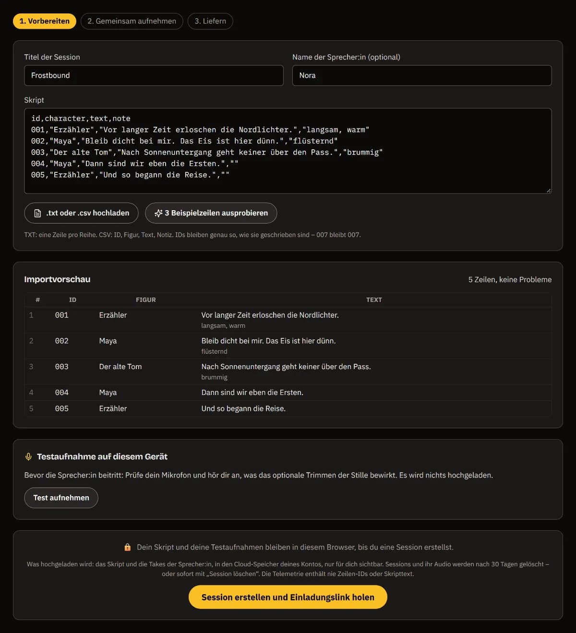
Task: Try '3 Beispielzeilen ausprobieren' button
Action: 211,213
